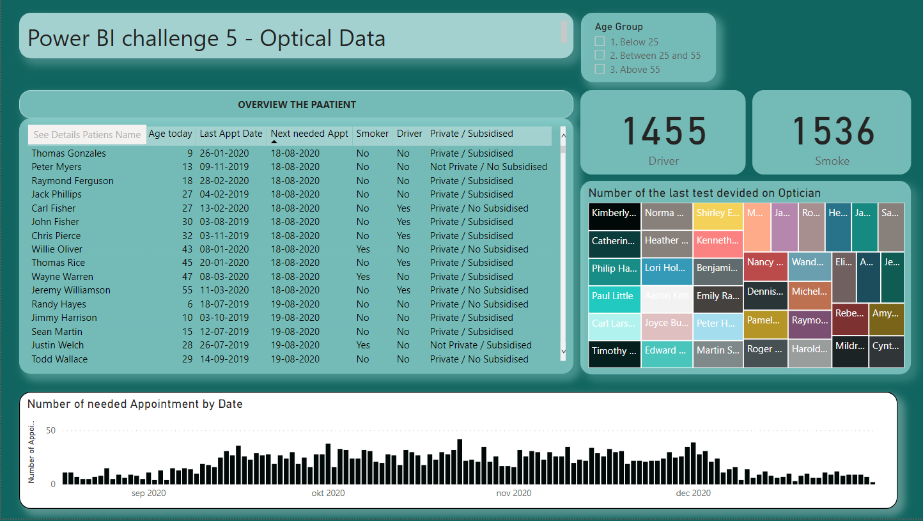
Task: Click the title box scrollbar thumb
Action: click(564, 32)
